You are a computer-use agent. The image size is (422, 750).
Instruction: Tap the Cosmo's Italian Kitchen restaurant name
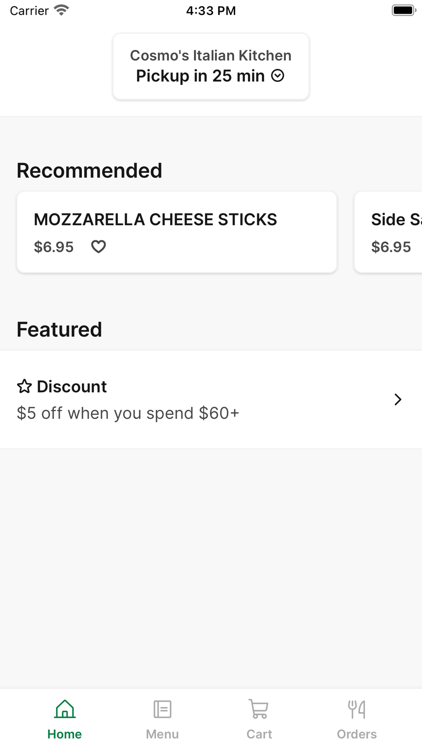click(x=211, y=55)
